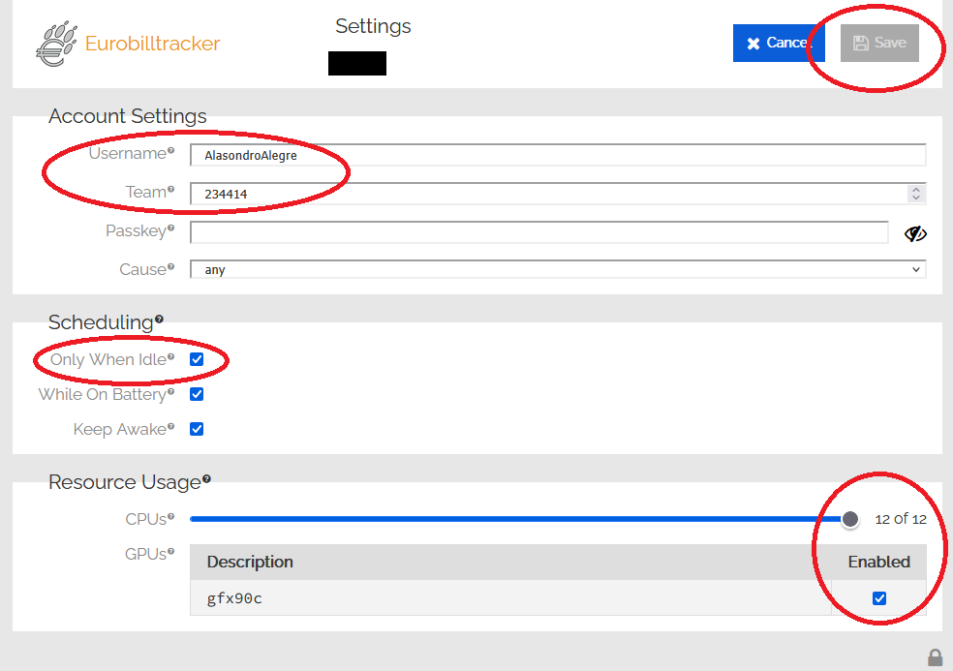Toggle passkey visibility with the eye icon
Screen dimensions: 953x671
click(915, 233)
